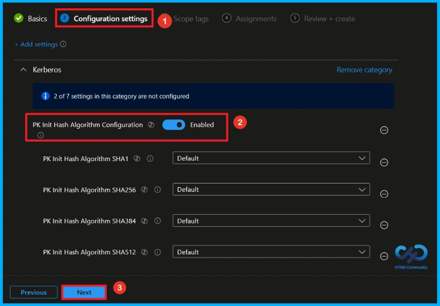Jump to Review + create step
The image size is (440, 306).
click(323, 19)
